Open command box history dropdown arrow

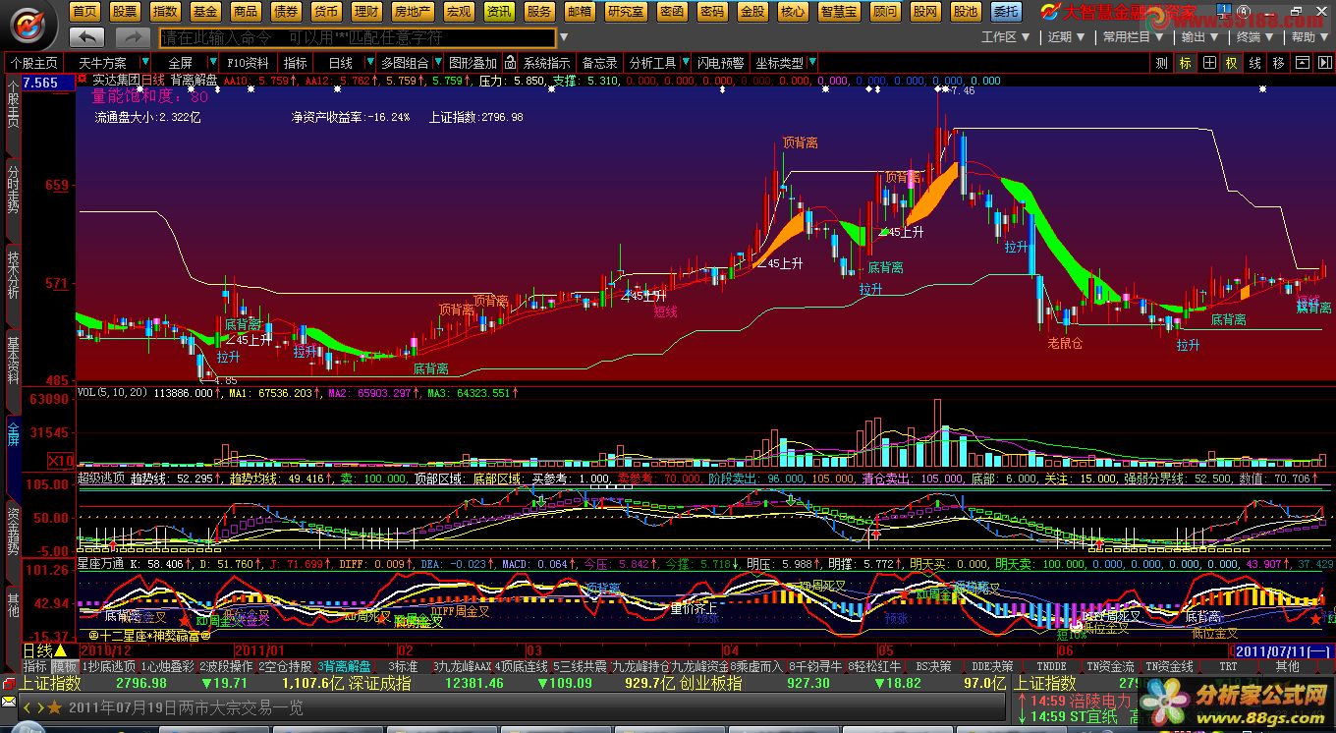564,37
